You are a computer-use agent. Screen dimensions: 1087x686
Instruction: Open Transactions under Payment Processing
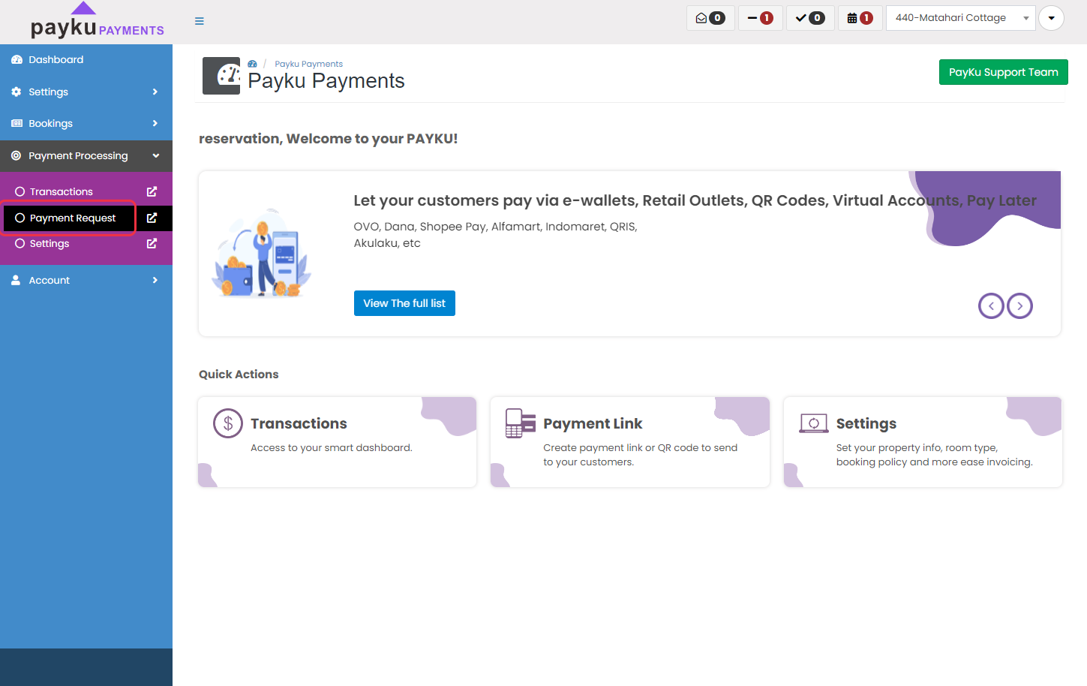pyautogui.click(x=62, y=192)
